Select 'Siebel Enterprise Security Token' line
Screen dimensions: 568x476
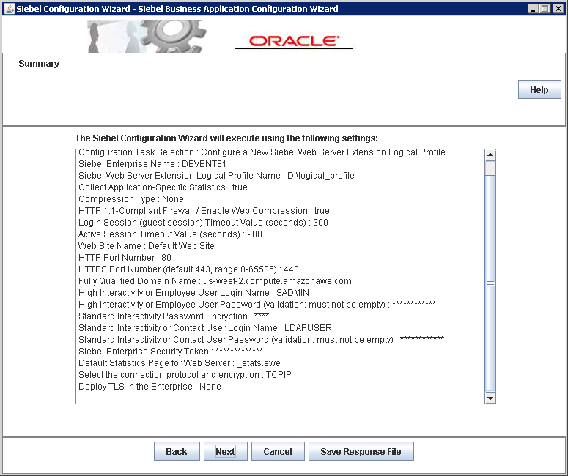(171, 351)
